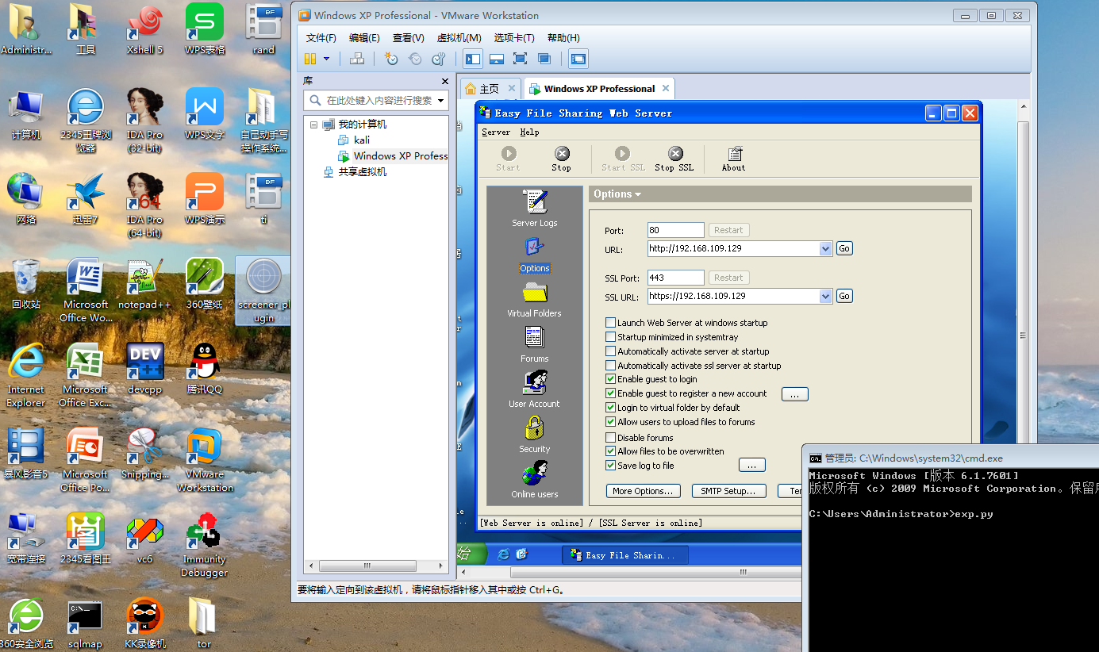The width and height of the screenshot is (1099, 652).
Task: Click Go button next to URL field
Action: pyautogui.click(x=844, y=248)
